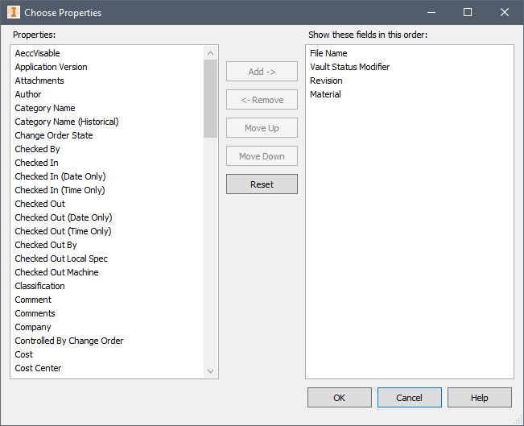Click the Inventor app icon in title bar

(14, 12)
